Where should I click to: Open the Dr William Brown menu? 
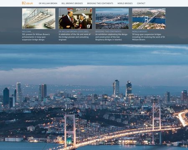coord(48,3)
